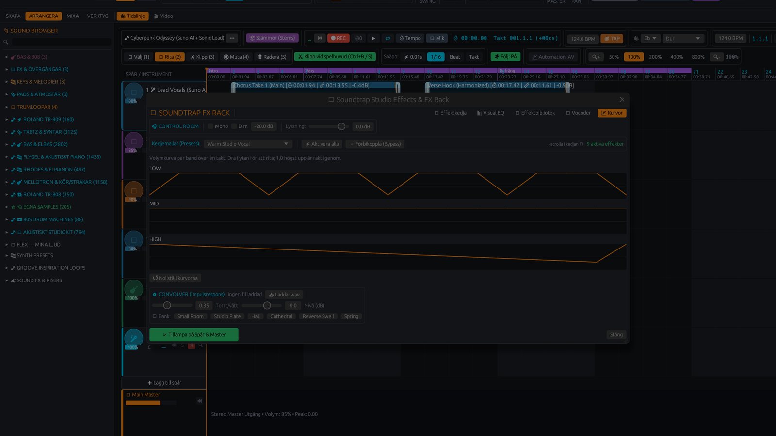Jump to start with the rewind button
This screenshot has width=776, height=436.
point(320,38)
